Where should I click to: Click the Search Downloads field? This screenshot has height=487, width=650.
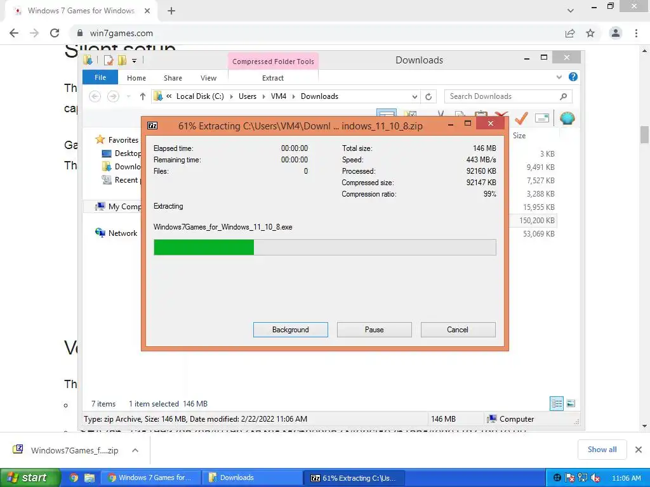pyautogui.click(x=503, y=96)
